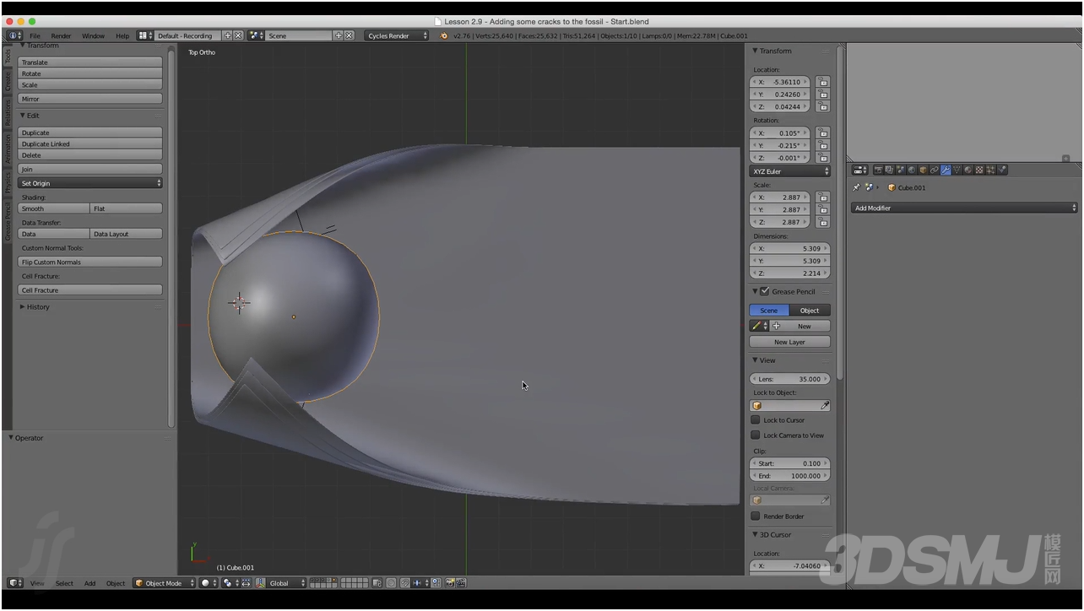Open the Set Origin dropdown

pyautogui.click(x=90, y=183)
